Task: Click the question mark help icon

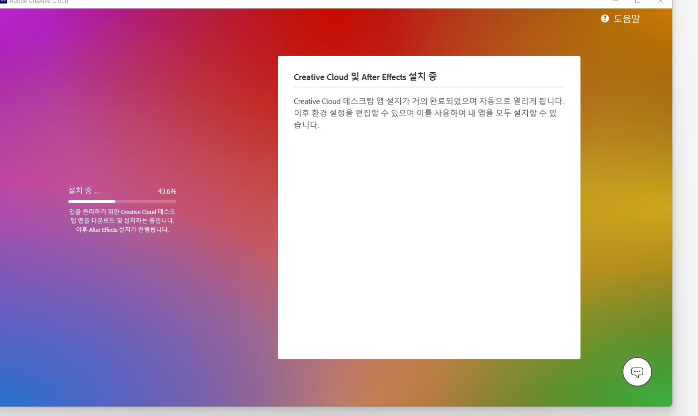Action: [605, 19]
